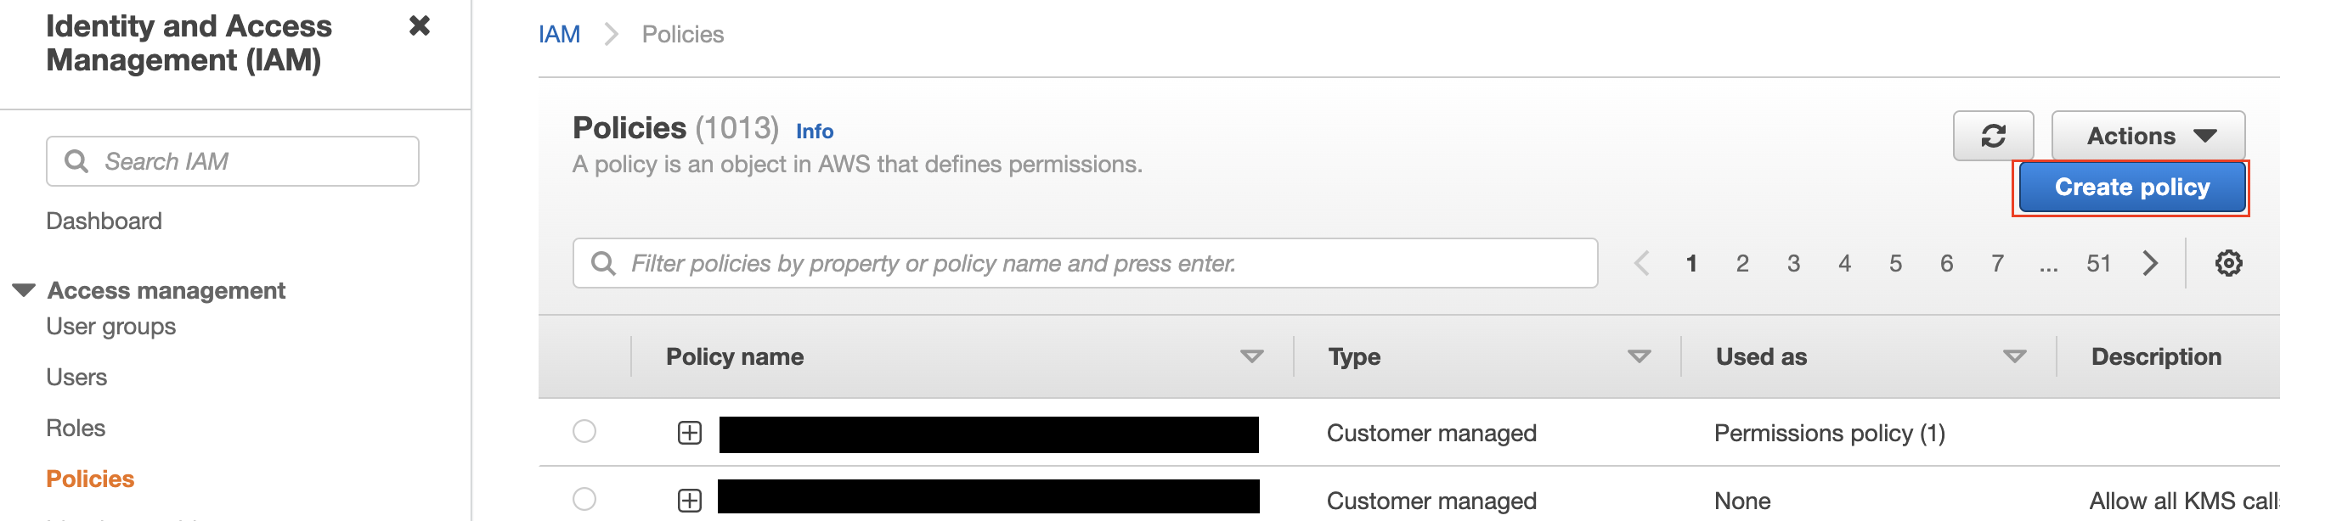Sort by Policy name column arrow

[x=1251, y=356]
